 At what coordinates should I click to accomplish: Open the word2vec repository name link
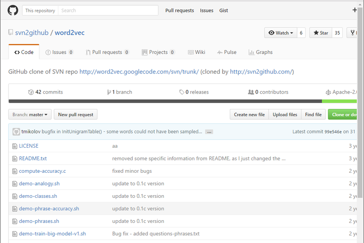70,32
